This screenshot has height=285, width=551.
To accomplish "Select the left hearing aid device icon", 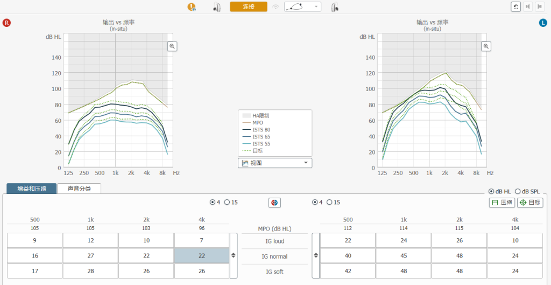I will click(x=334, y=7).
